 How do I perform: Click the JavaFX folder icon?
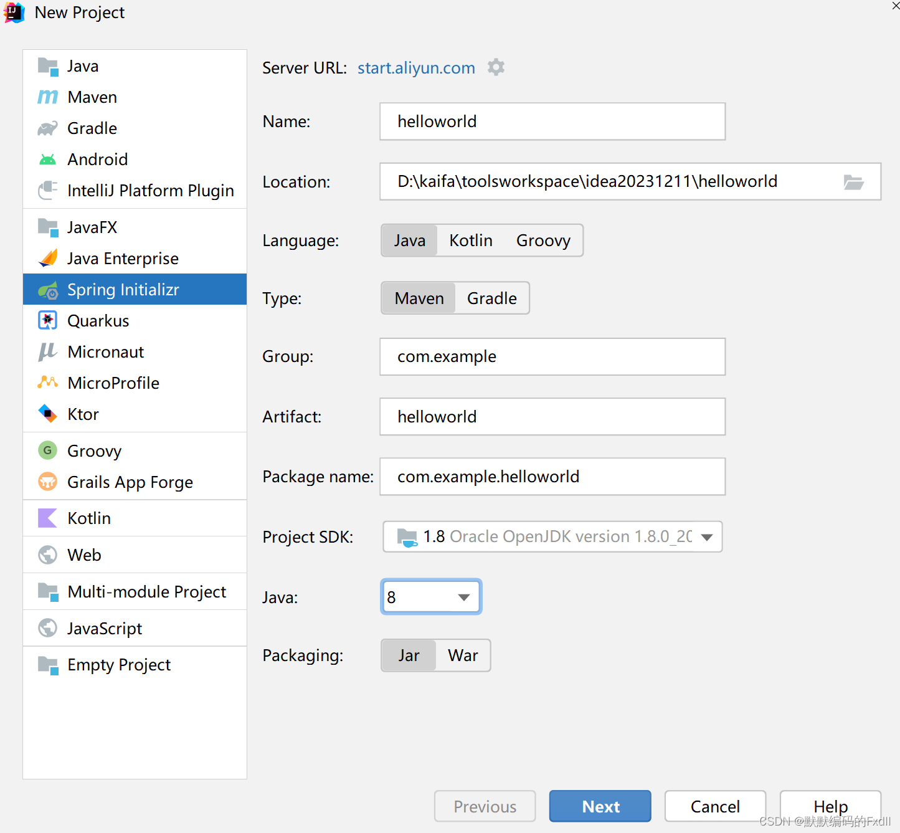(48, 227)
